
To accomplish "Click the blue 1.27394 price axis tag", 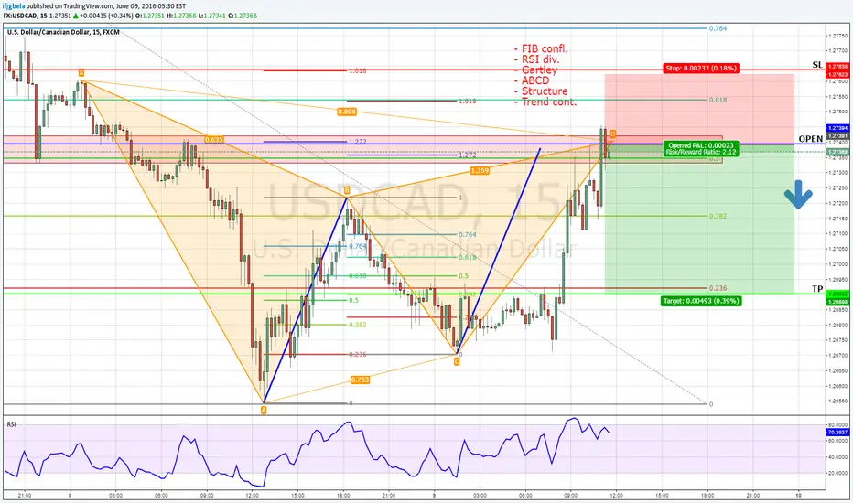I will click(x=837, y=128).
